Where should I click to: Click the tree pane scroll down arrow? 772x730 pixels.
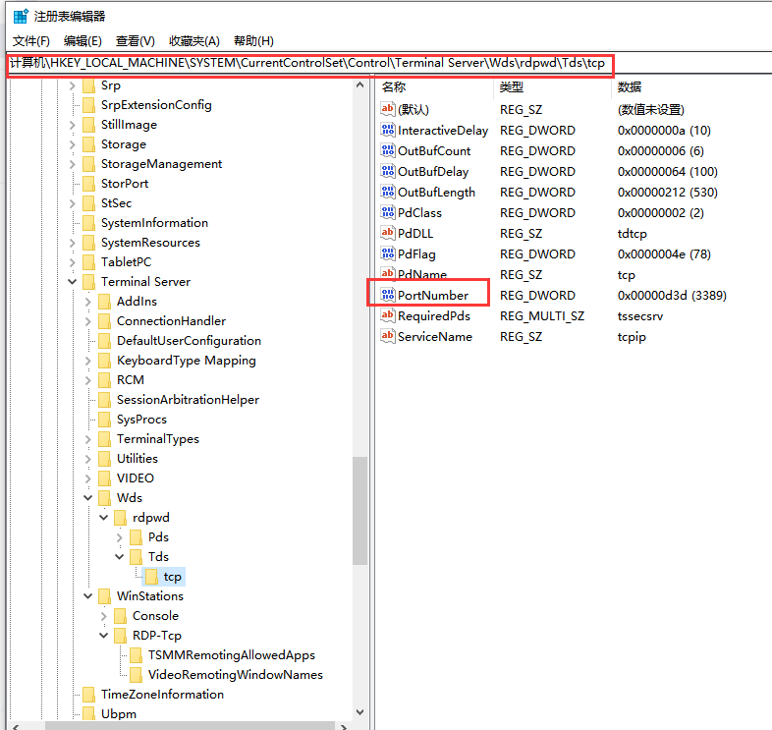[x=359, y=712]
